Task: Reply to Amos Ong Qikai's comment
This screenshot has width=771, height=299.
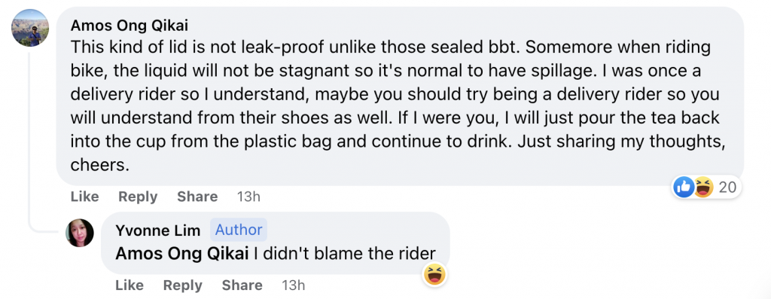Action: 138,197
